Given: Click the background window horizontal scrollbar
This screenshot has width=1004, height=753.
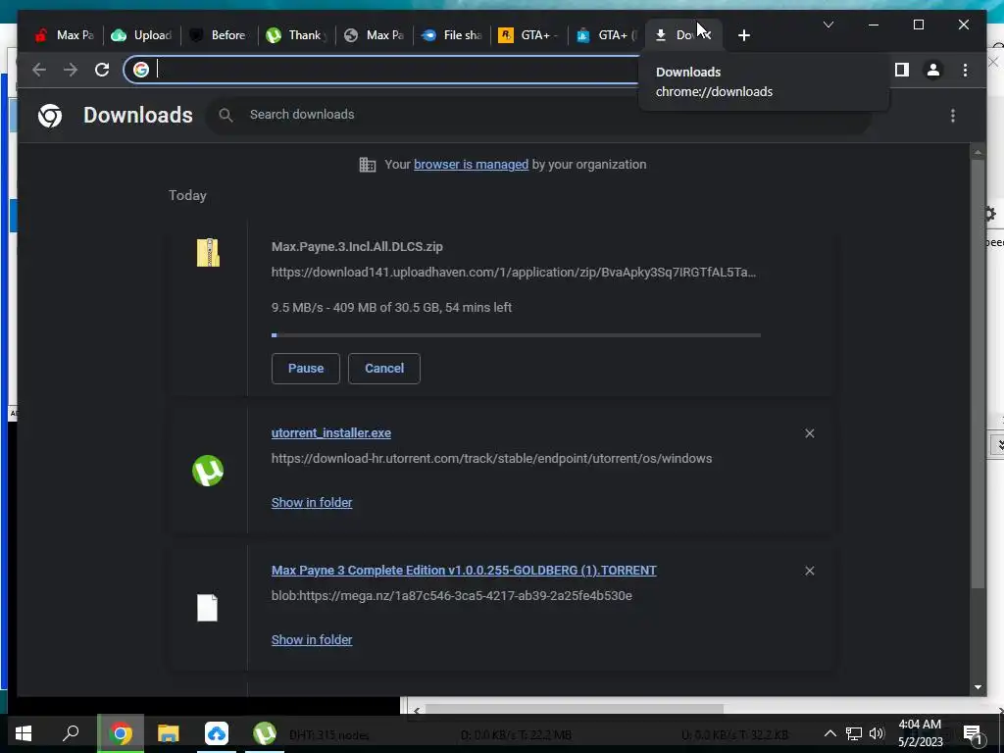Looking at the screenshot, I should [x=575, y=709].
